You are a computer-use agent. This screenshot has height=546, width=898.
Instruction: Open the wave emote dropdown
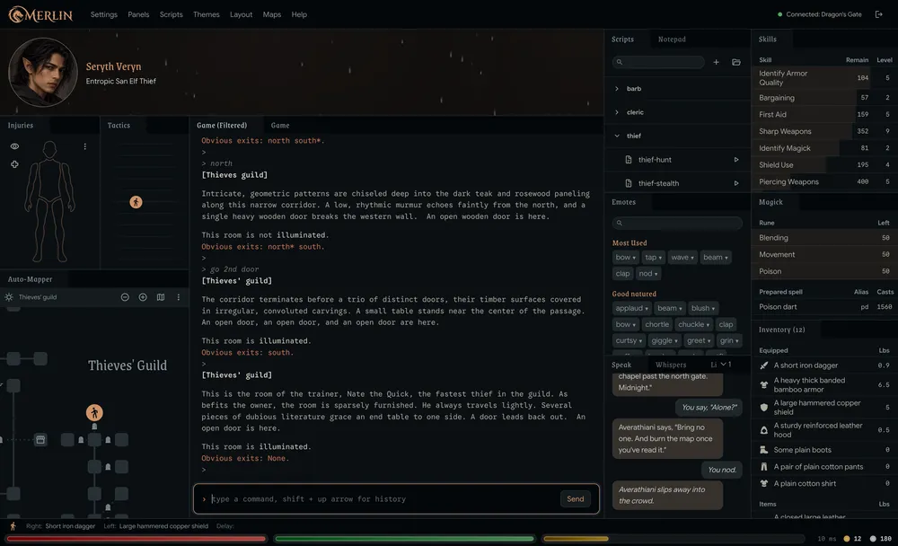click(x=682, y=258)
